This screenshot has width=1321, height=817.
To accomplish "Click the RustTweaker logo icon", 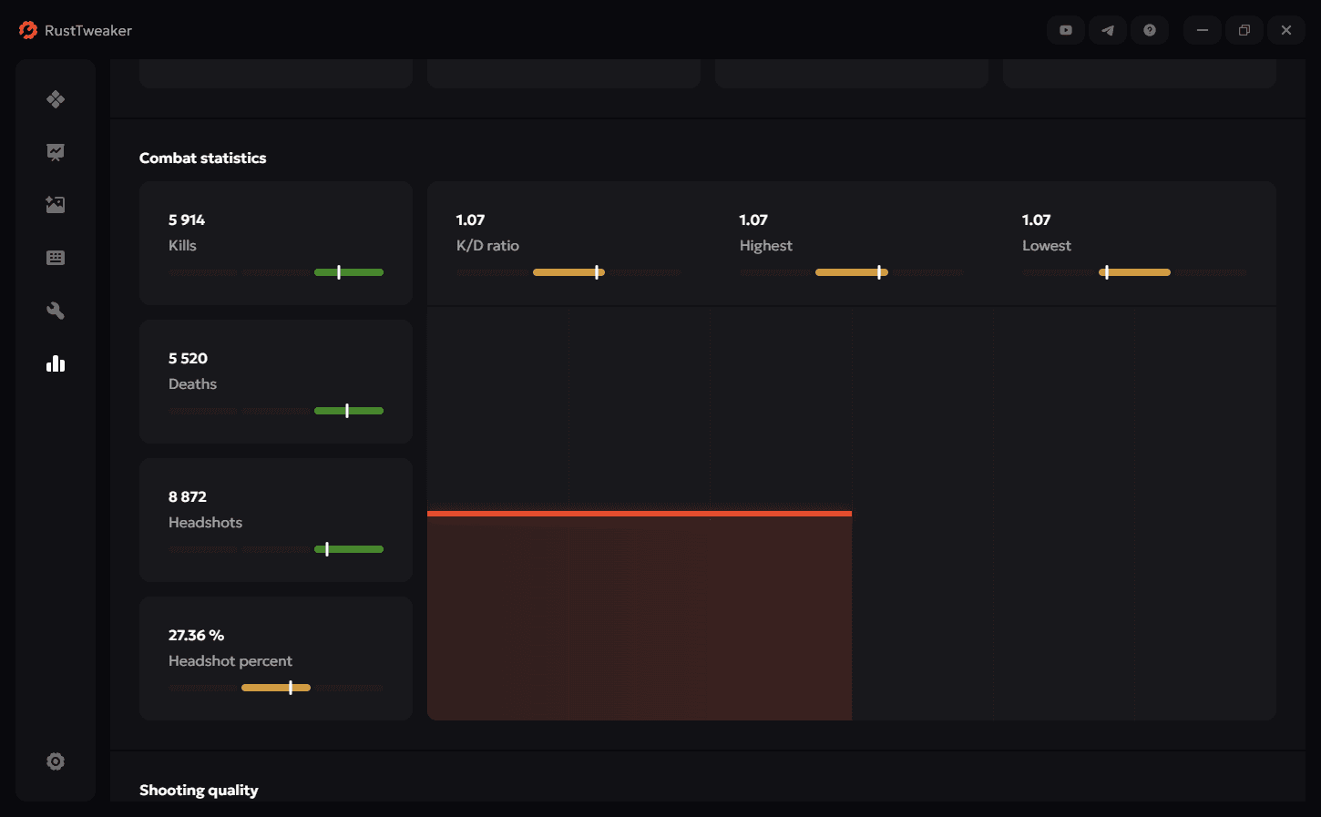I will coord(28,30).
